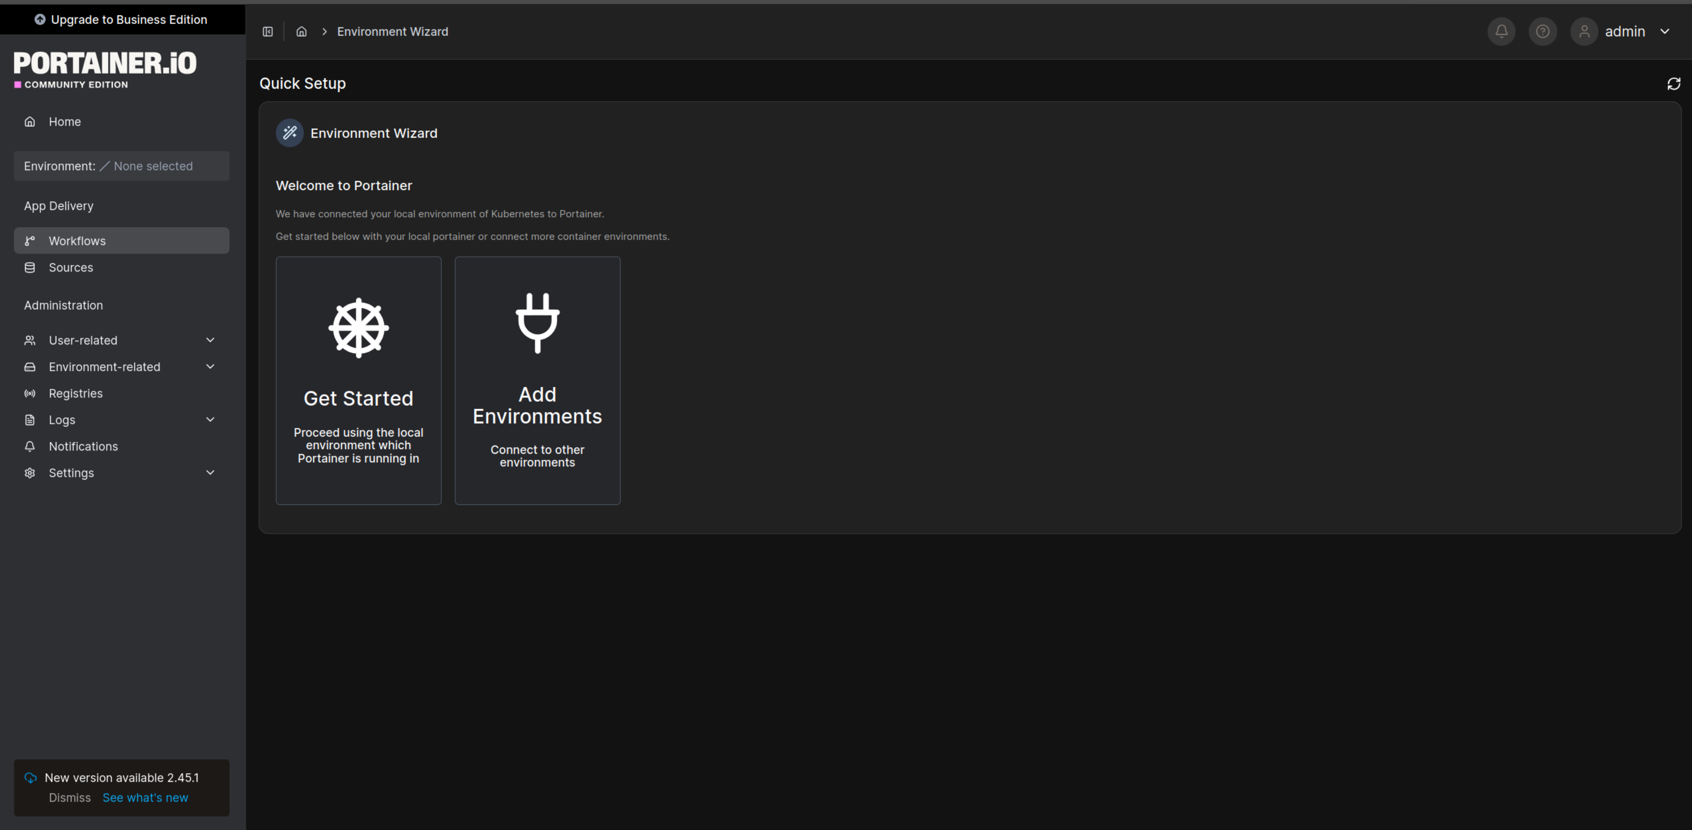This screenshot has height=830, width=1692.
Task: Click the admin username text
Action: tap(1625, 31)
